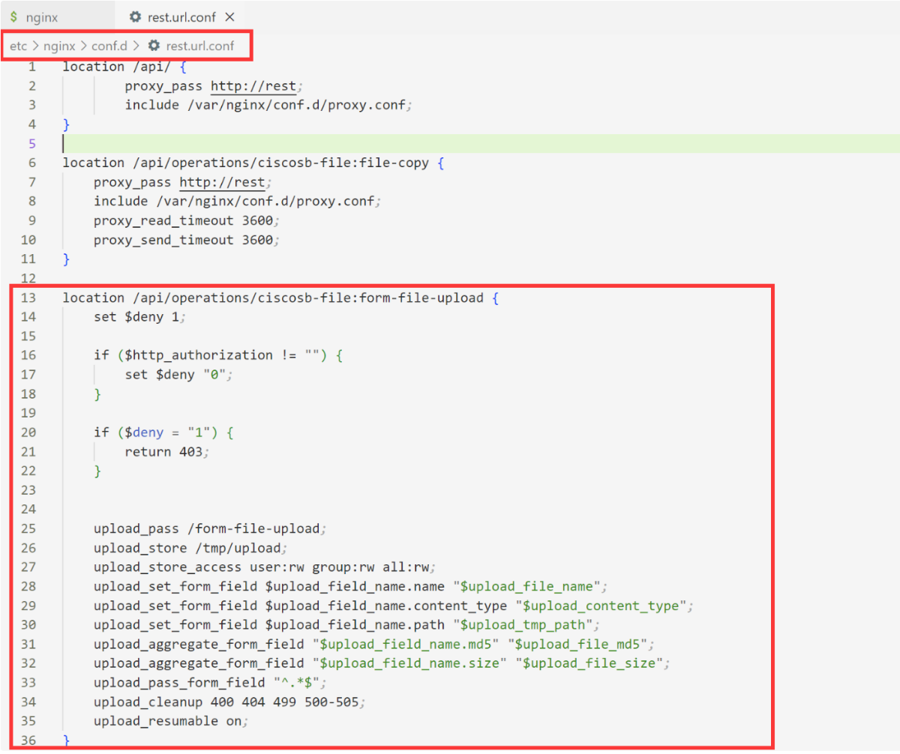
Task: Click the closing brace on line 11
Action: 66,259
